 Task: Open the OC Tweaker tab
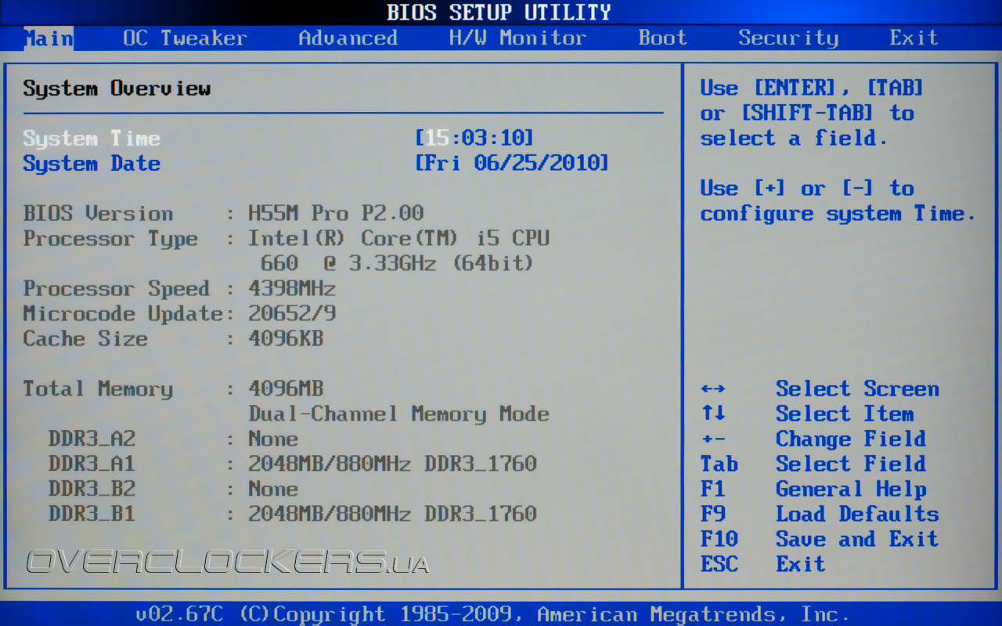pos(185,38)
